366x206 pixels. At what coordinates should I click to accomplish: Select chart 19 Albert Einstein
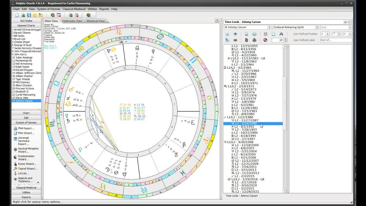coord(26,85)
